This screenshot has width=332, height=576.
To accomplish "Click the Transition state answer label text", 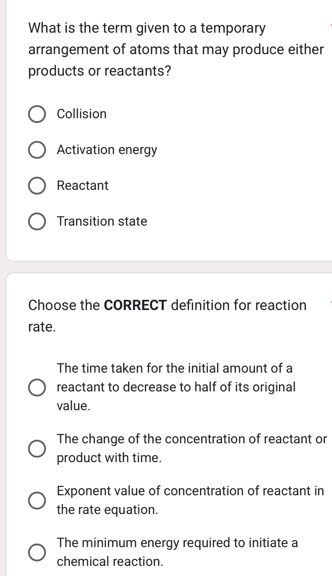I will (x=102, y=221).
